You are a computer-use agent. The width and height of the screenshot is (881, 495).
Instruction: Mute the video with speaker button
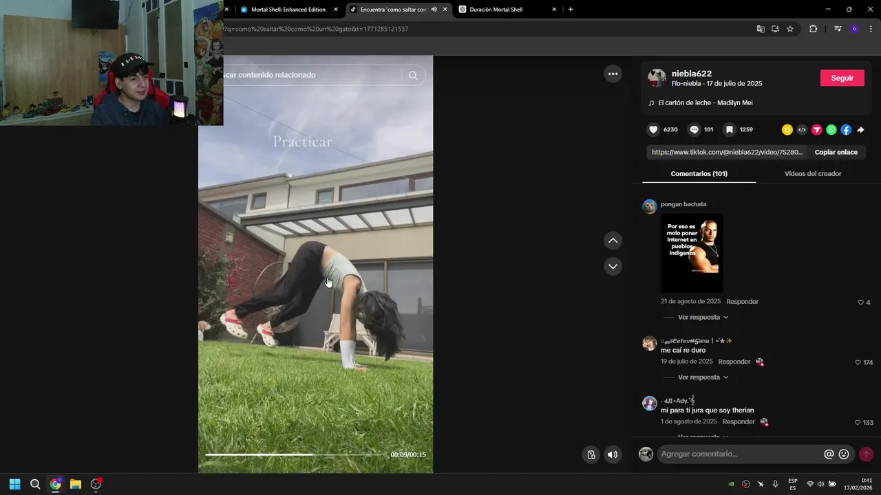click(613, 454)
